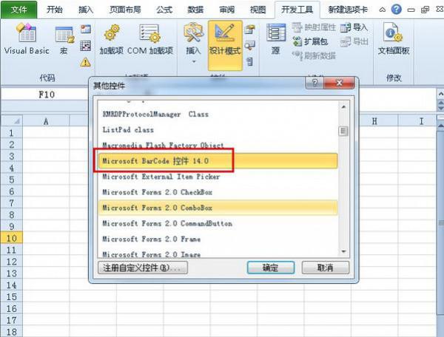The width and height of the screenshot is (444, 337).
Task: Open the 文件 file menu tab
Action: [18, 9]
